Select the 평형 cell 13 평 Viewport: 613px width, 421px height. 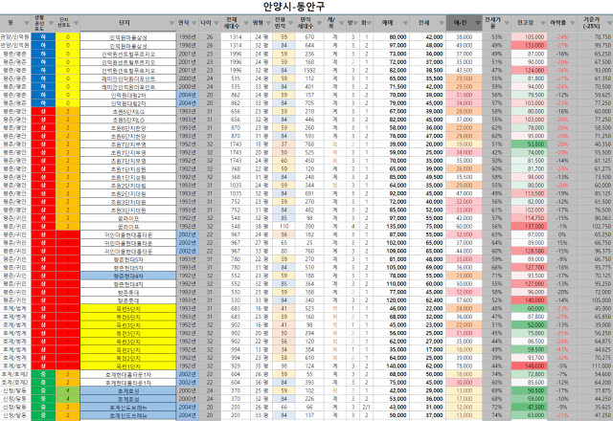click(261, 350)
